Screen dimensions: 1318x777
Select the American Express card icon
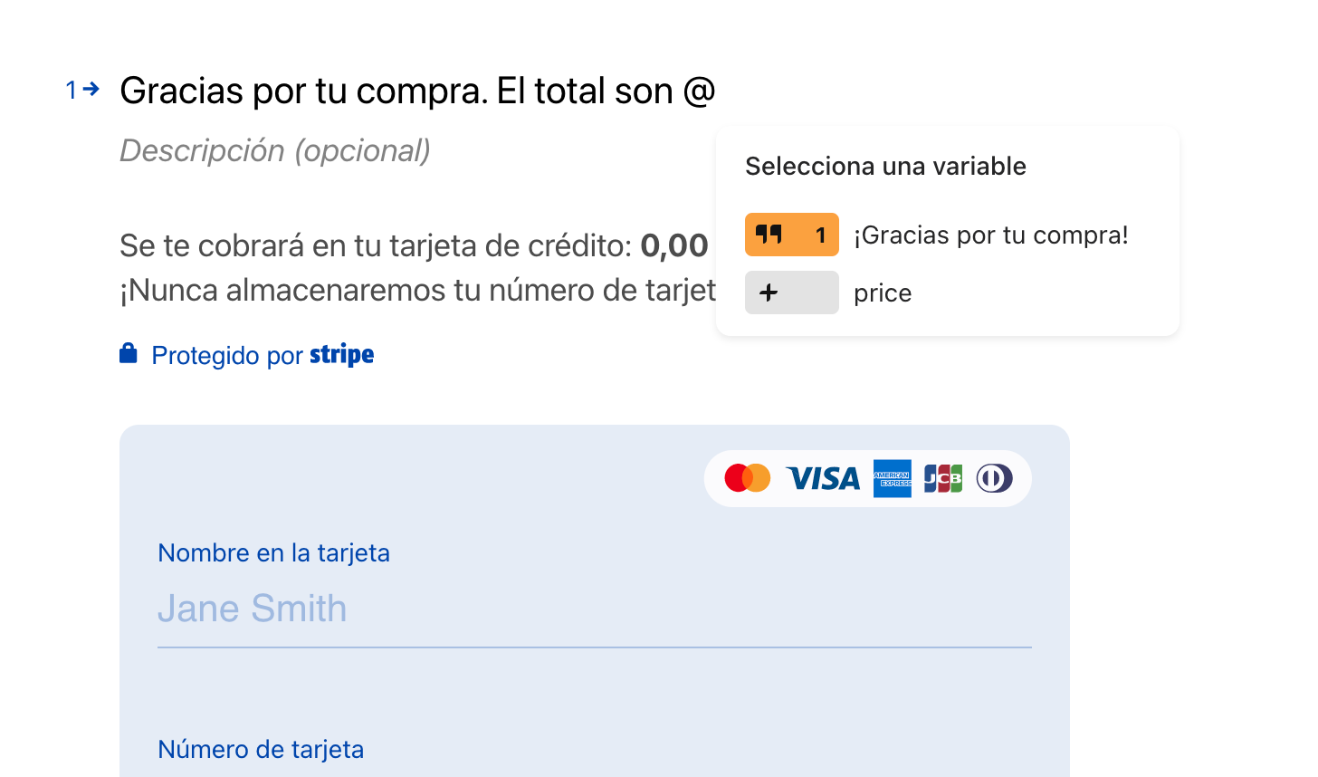pyautogui.click(x=893, y=478)
